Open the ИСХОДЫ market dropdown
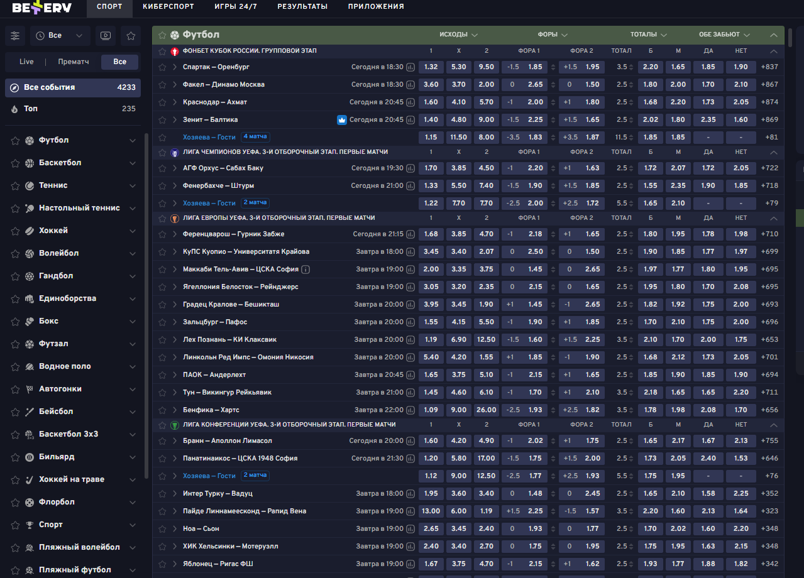Image resolution: width=804 pixels, height=578 pixels. (458, 35)
